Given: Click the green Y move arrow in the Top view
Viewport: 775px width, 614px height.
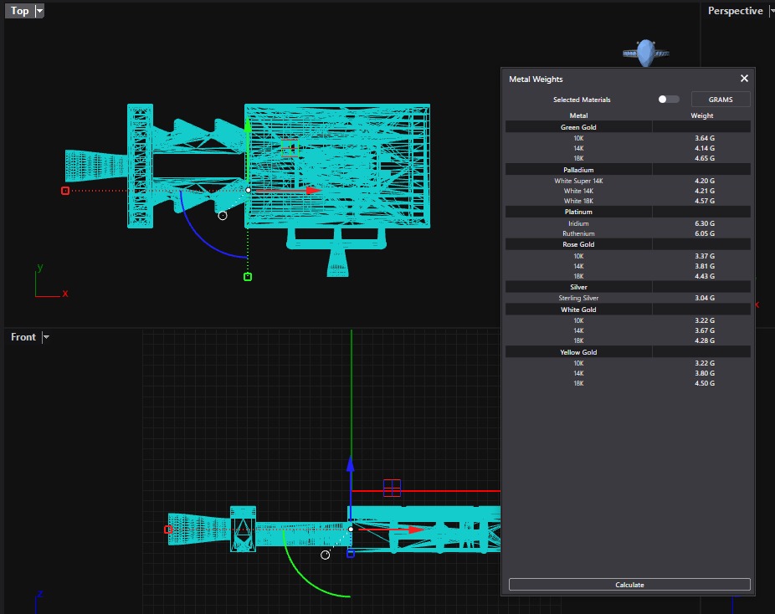Looking at the screenshot, I should click(x=248, y=126).
